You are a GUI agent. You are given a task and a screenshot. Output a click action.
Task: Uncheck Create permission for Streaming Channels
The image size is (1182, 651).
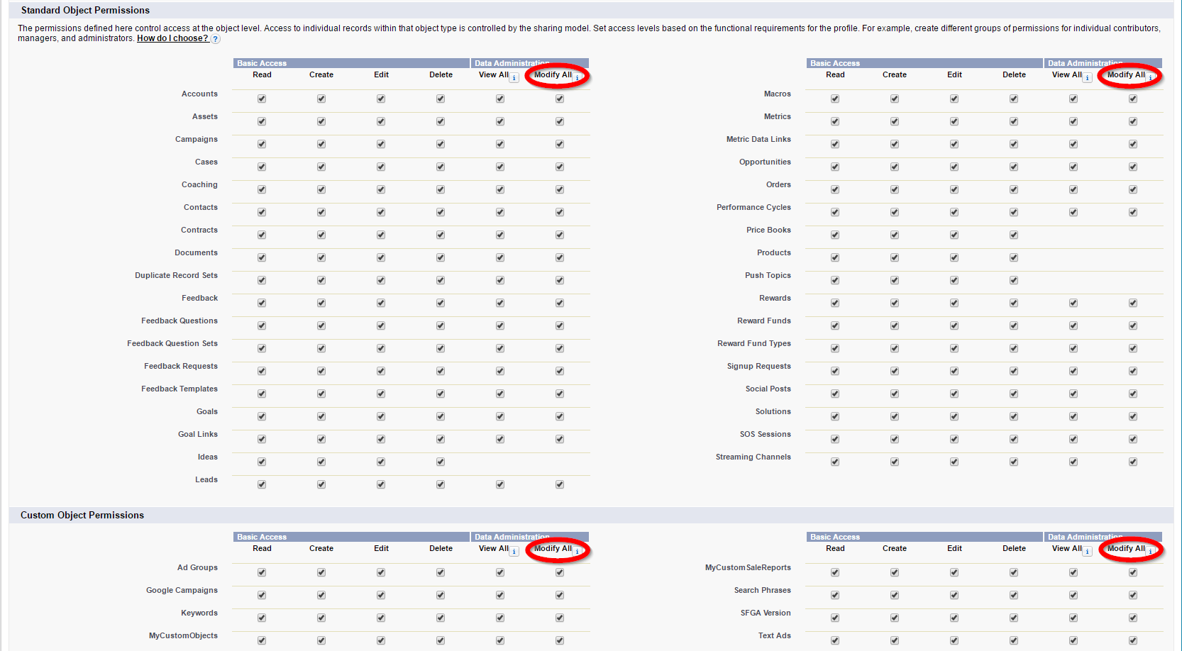895,462
